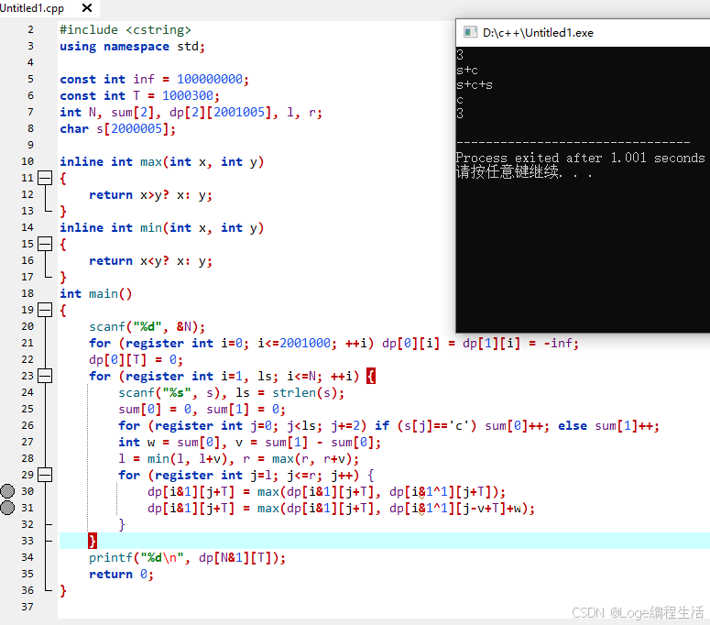
Task: Click the highlighted opening brace on line 23
Action: tap(371, 376)
